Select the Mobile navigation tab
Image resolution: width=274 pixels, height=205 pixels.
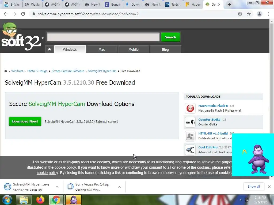[x=134, y=49]
